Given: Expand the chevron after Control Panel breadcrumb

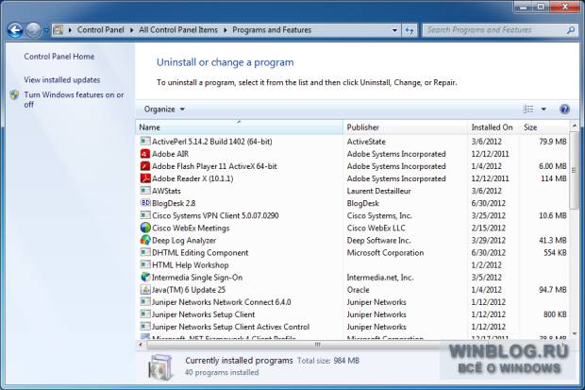Looking at the screenshot, I should [x=132, y=30].
